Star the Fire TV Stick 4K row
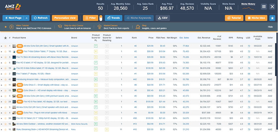Viewport: 278px width, 132px height. pos(6,57)
